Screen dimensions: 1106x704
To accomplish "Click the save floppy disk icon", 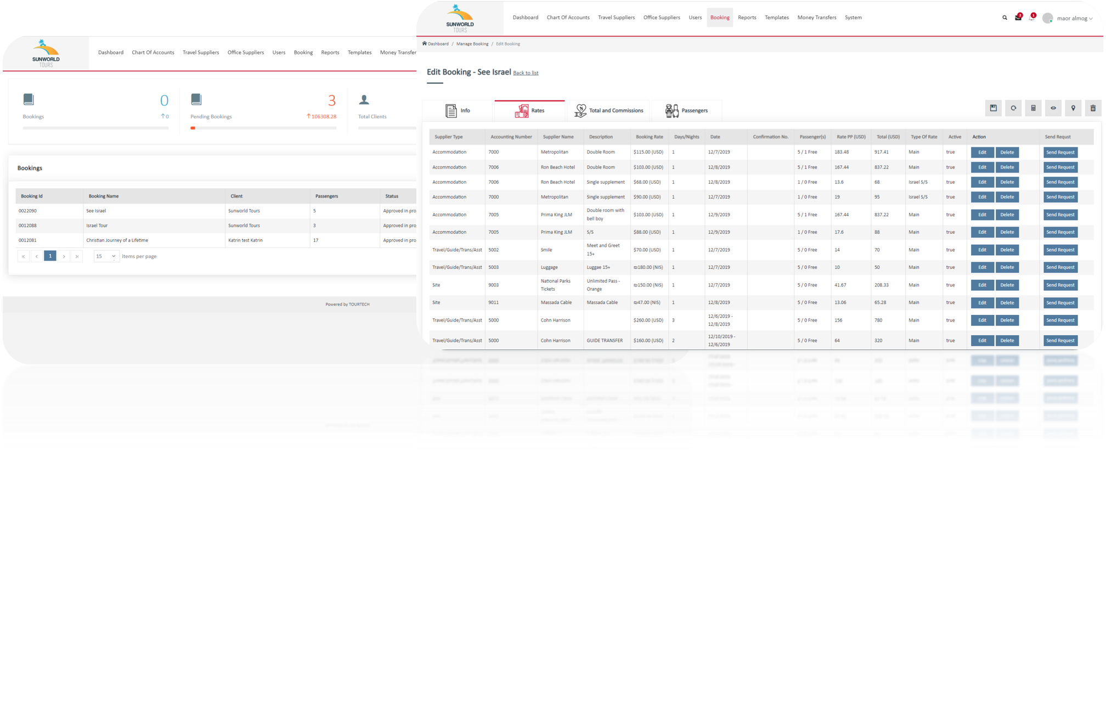I will click(993, 108).
